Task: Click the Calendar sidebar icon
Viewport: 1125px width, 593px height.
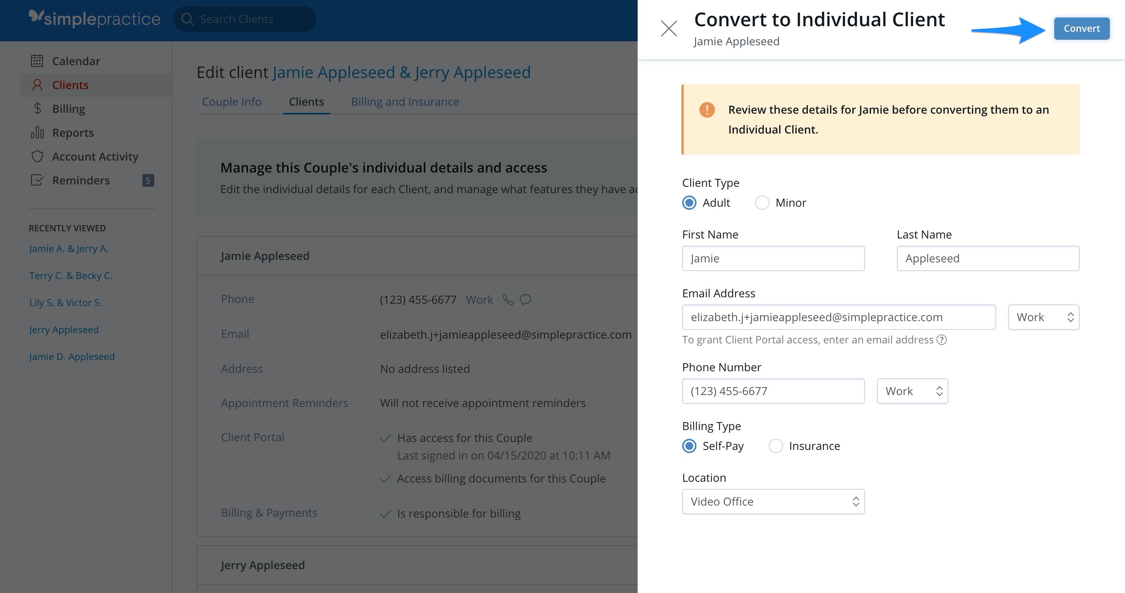Action: (x=36, y=60)
